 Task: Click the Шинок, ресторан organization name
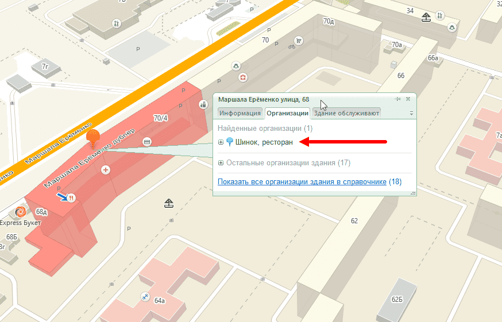coord(264,142)
